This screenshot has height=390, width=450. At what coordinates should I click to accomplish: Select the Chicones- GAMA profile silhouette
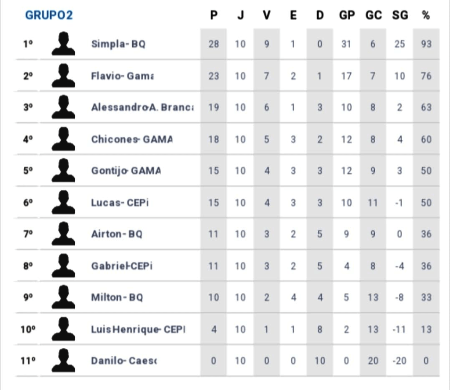click(63, 139)
